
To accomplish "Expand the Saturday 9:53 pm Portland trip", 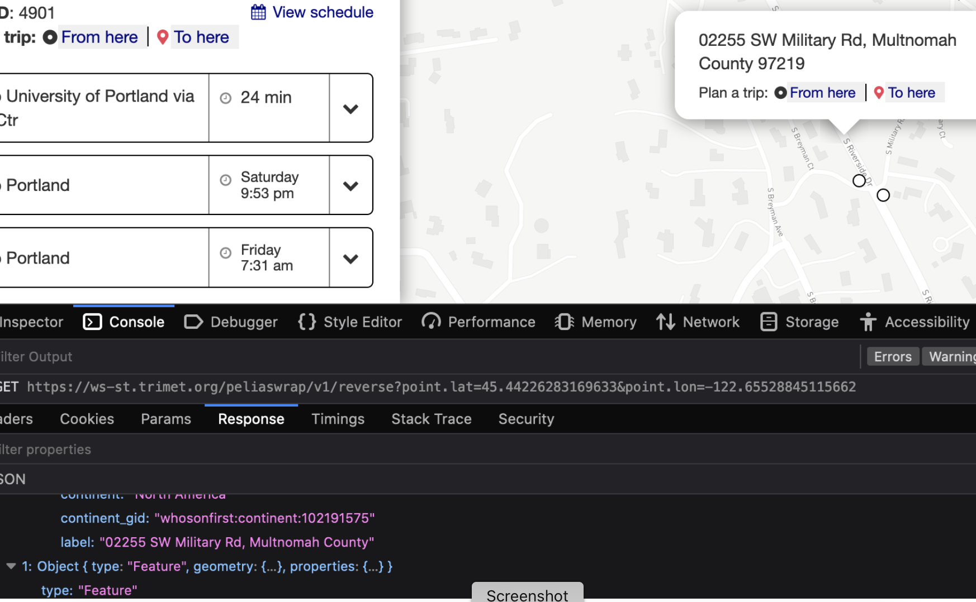I will click(x=350, y=185).
